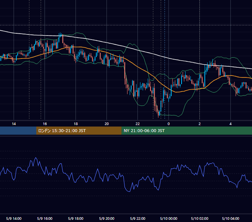252x222 pixels.
Task: Click the 18 hour label on chart axis
Action: [x=76, y=124]
